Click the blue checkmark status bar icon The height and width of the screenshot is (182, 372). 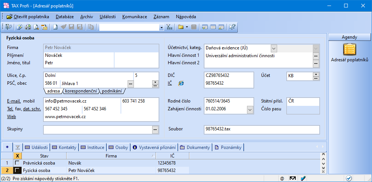click(x=303, y=178)
